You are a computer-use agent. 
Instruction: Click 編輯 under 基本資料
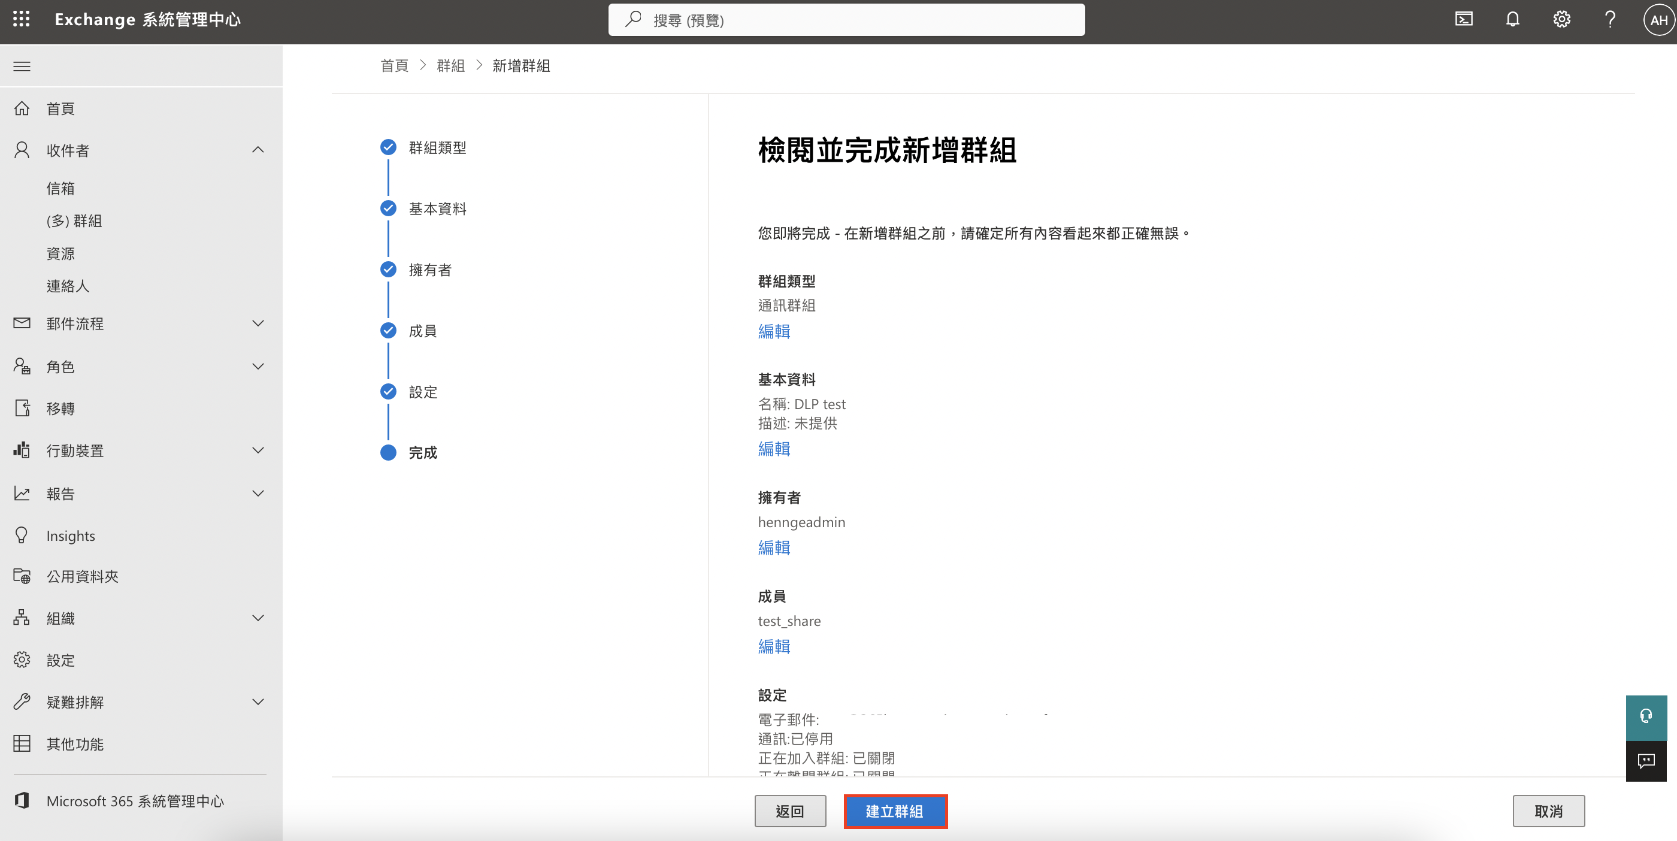pyautogui.click(x=774, y=449)
